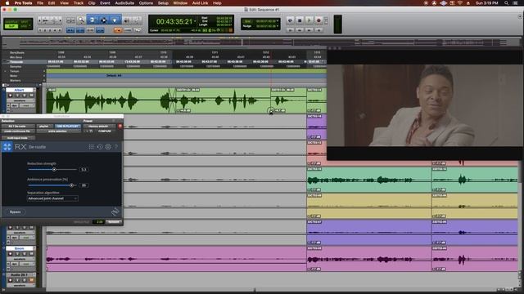Toggle Slip edit mode

[11, 26]
